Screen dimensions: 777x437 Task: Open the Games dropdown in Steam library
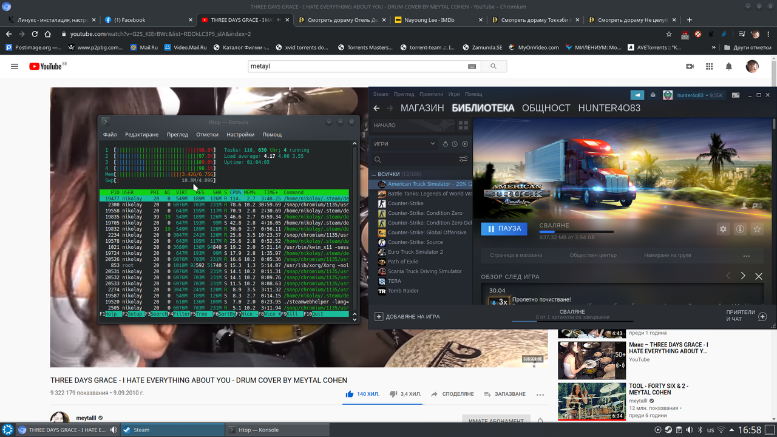coord(405,144)
